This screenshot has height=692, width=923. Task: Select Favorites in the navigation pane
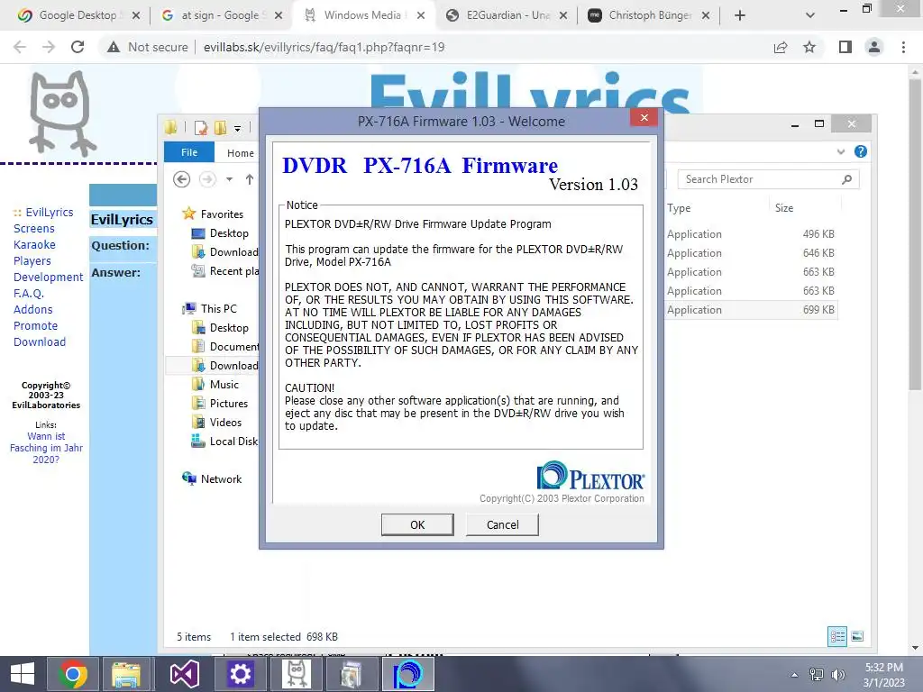tap(222, 214)
